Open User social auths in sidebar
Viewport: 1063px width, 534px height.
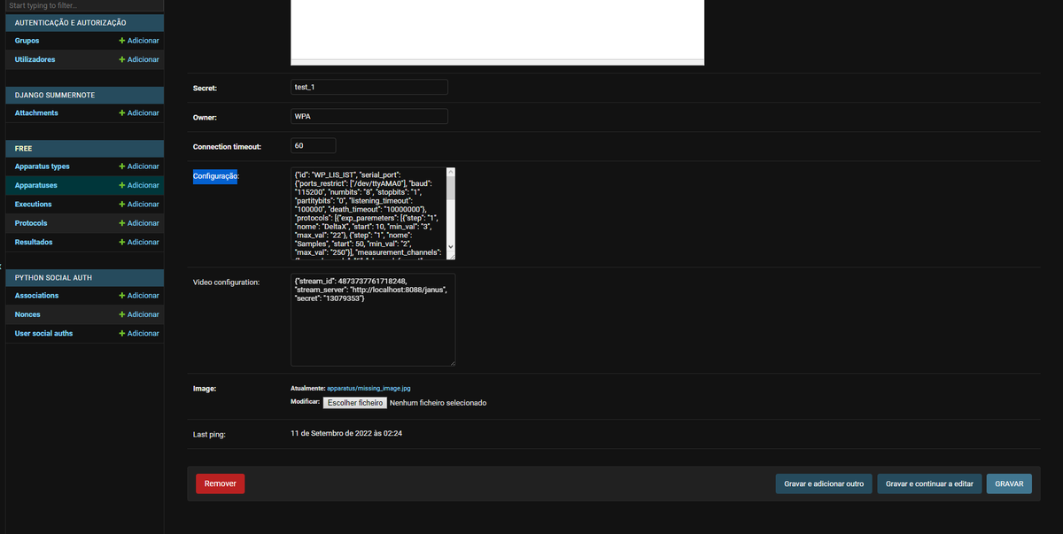click(x=43, y=333)
